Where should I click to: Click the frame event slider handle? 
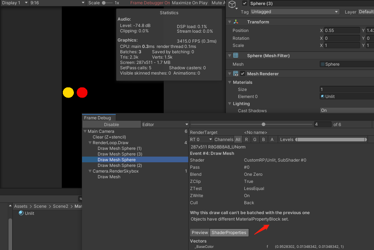[x=263, y=124]
